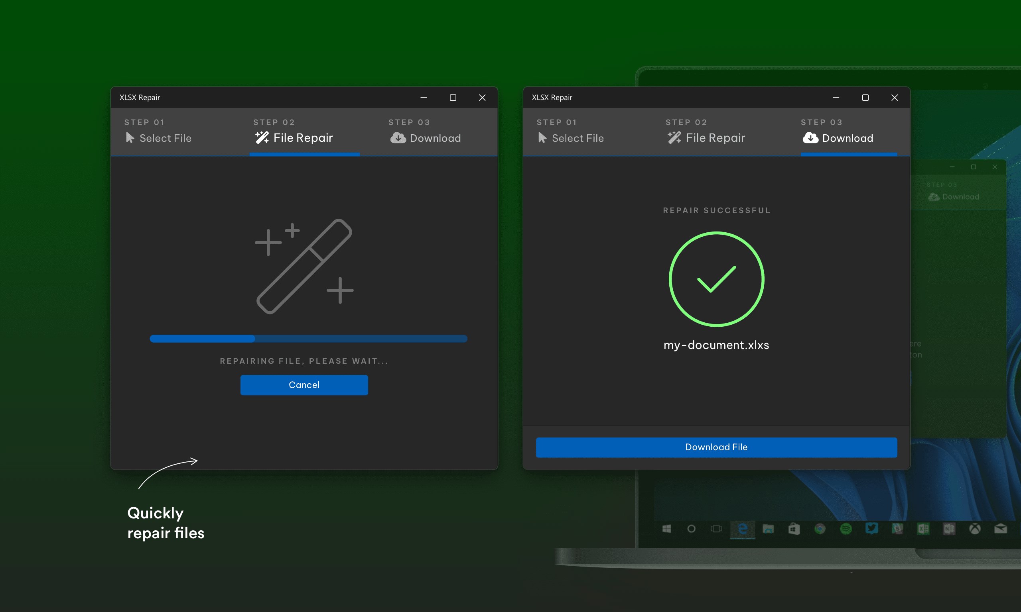Viewport: 1021px width, 612px height.
Task: Click cloud download icon in Repair Successful window
Action: tap(810, 138)
